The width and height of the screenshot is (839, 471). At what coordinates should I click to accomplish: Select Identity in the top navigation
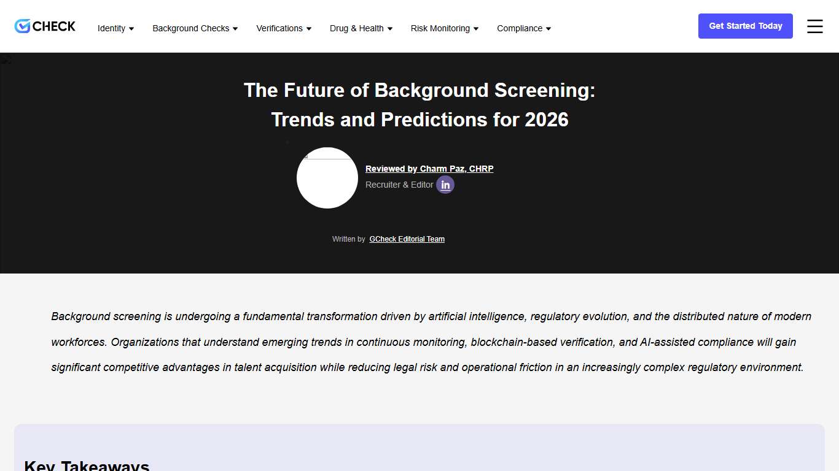(x=112, y=28)
